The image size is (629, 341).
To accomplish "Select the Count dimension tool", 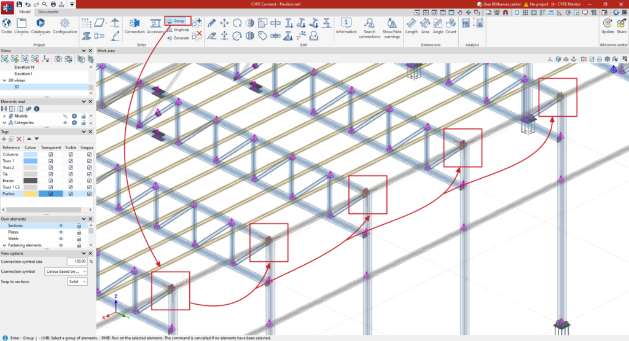I will tap(451, 26).
